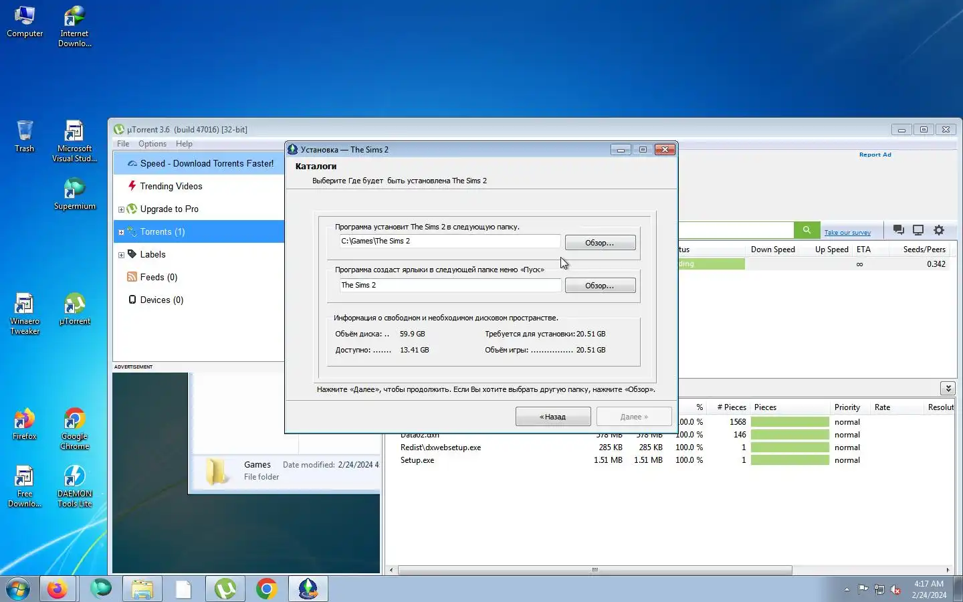Open Microsoft Visual Studio desktop shortcut
The width and height of the screenshot is (963, 602).
click(x=74, y=142)
